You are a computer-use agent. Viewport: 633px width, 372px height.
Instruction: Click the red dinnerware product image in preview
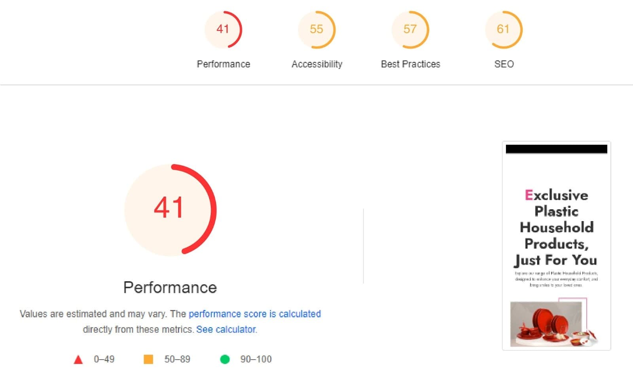coord(550,324)
